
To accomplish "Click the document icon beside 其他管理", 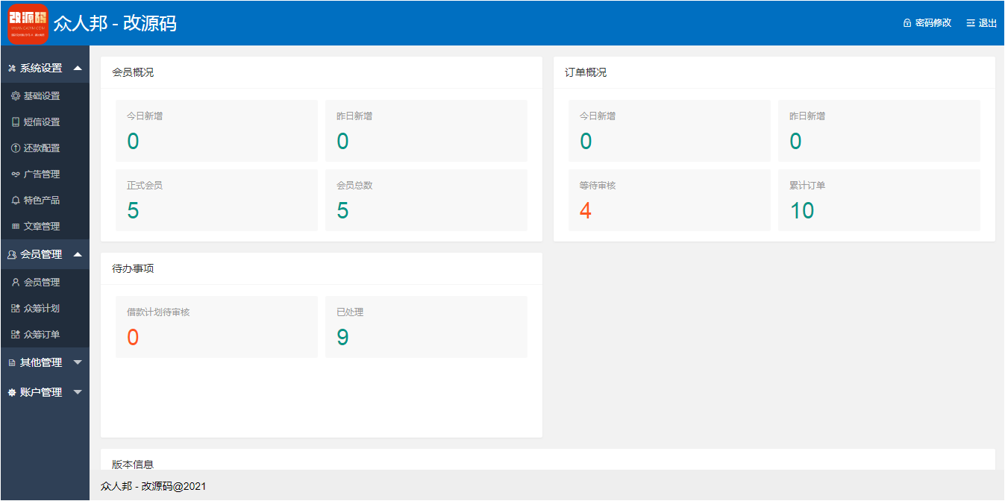I will pyautogui.click(x=12, y=362).
